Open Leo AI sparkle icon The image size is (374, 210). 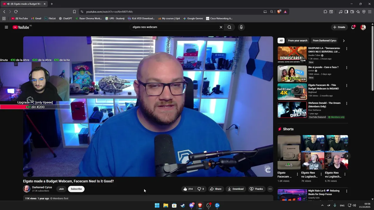tap(358, 12)
